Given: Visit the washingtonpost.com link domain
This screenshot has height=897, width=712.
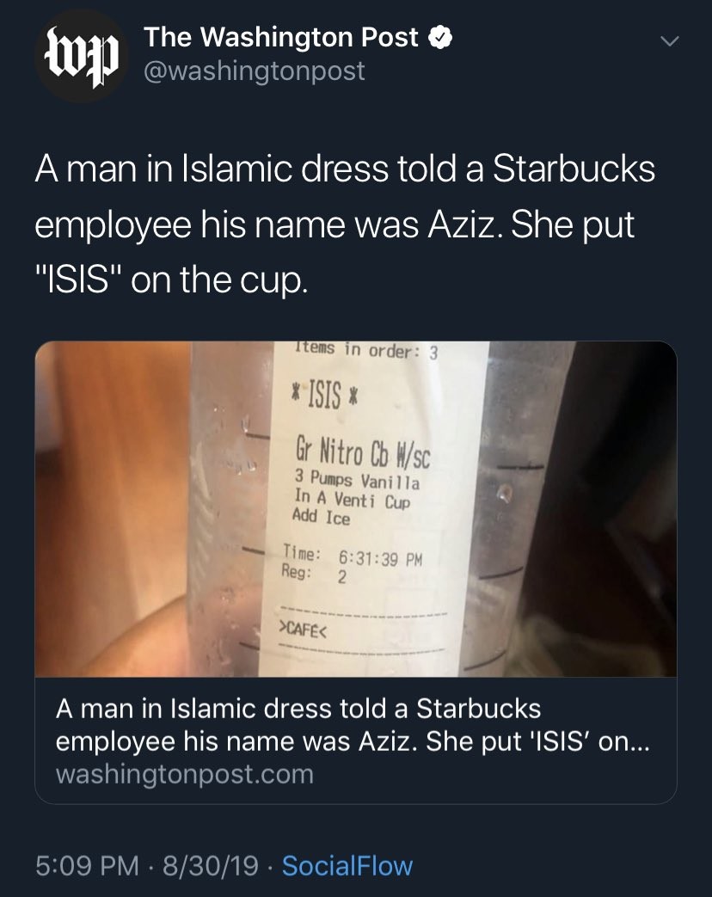Looking at the screenshot, I should coord(185,775).
